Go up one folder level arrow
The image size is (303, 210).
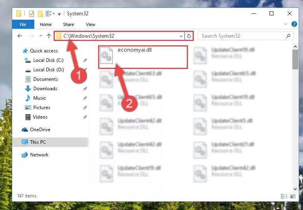tap(48, 36)
